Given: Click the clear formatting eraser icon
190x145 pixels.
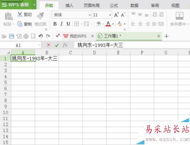Looking at the screenshot, I should point(120,24).
